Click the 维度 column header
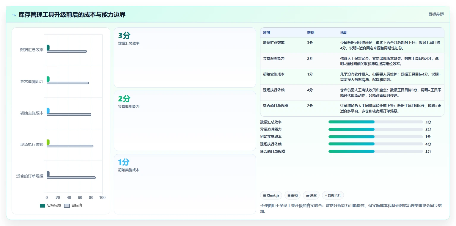 [267, 33]
